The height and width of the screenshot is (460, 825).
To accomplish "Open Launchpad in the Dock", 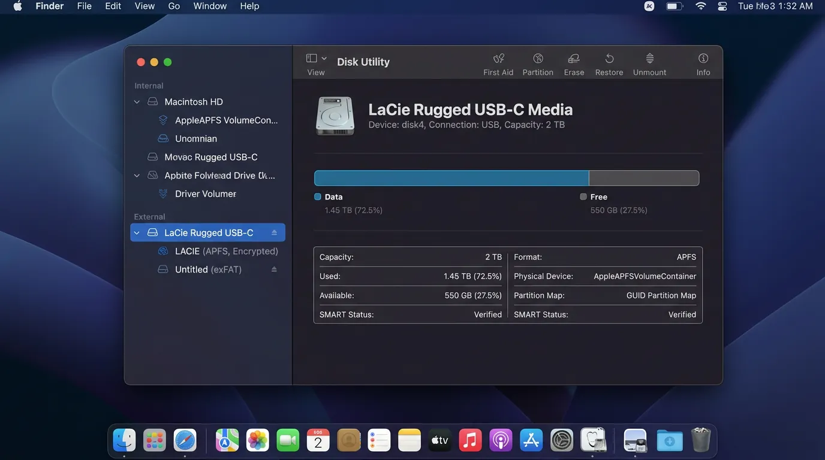I will coord(155,441).
